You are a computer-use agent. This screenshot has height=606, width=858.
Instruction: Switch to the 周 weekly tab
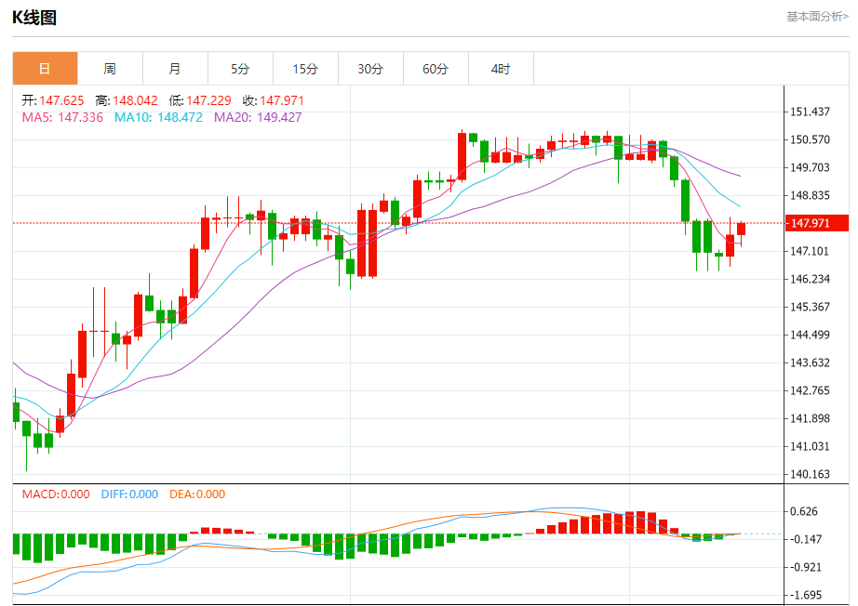pos(110,69)
